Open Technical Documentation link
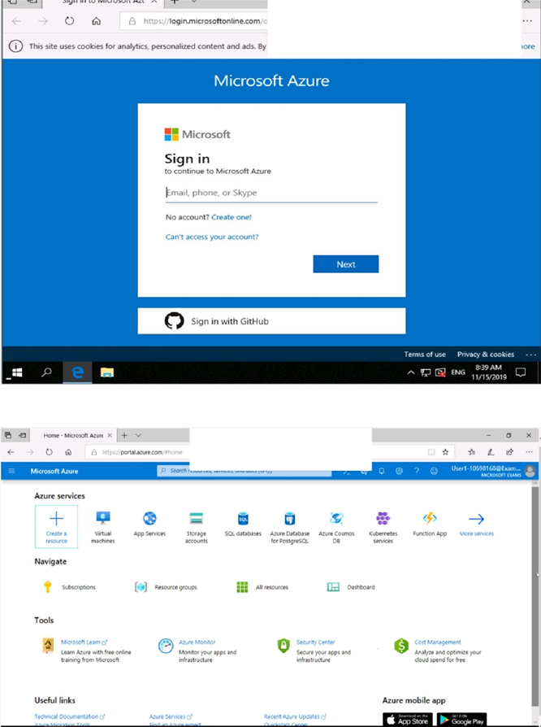 click(x=70, y=716)
